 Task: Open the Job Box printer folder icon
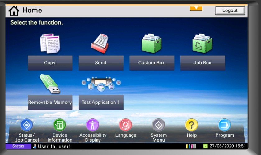202,44
